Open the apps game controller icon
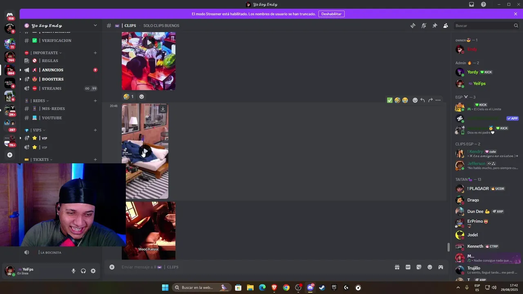Image resolution: width=523 pixels, height=294 pixels. coord(441,267)
